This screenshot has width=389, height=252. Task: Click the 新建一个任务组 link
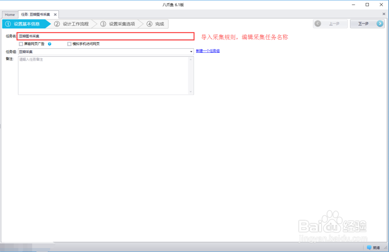click(208, 51)
